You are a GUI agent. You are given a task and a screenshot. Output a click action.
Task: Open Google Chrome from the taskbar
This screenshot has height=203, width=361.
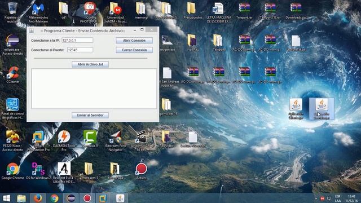click(x=54, y=198)
